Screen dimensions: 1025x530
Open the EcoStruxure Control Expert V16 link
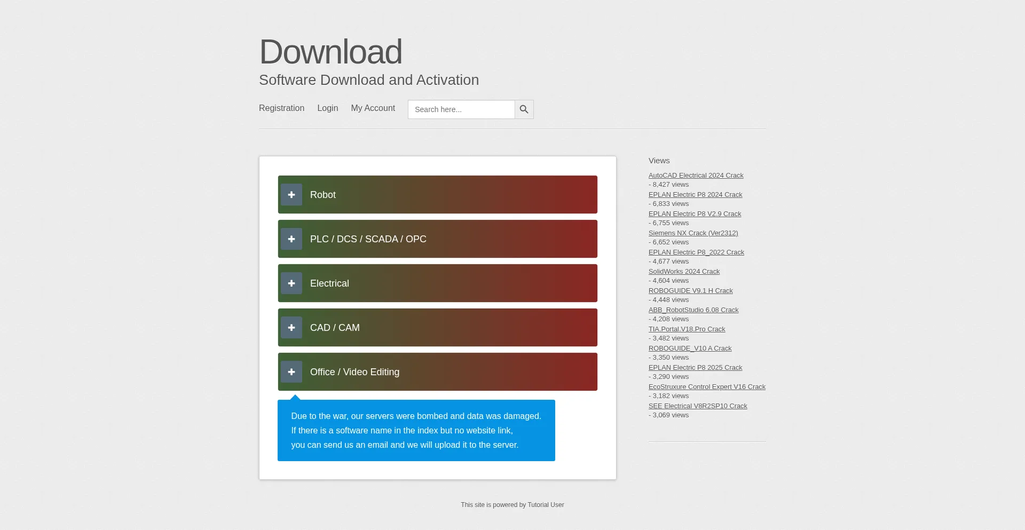(707, 387)
